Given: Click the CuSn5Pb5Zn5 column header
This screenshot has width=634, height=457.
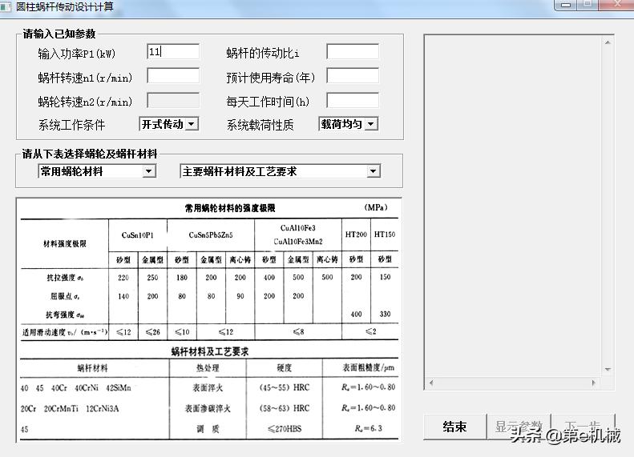Looking at the screenshot, I should pyautogui.click(x=211, y=235).
